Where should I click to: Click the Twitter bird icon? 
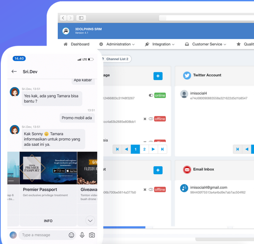click(x=187, y=75)
